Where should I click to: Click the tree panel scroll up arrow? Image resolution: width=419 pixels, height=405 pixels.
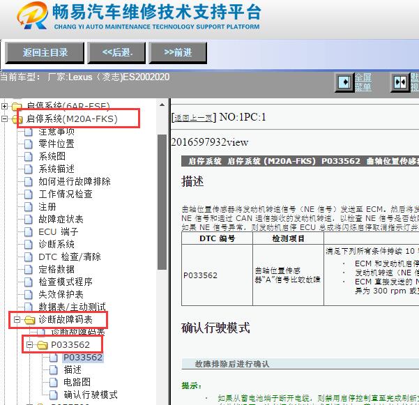coord(162,105)
